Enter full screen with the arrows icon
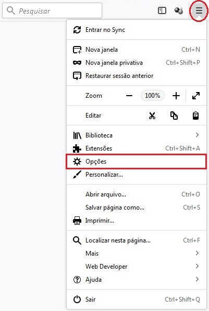 tap(196, 96)
